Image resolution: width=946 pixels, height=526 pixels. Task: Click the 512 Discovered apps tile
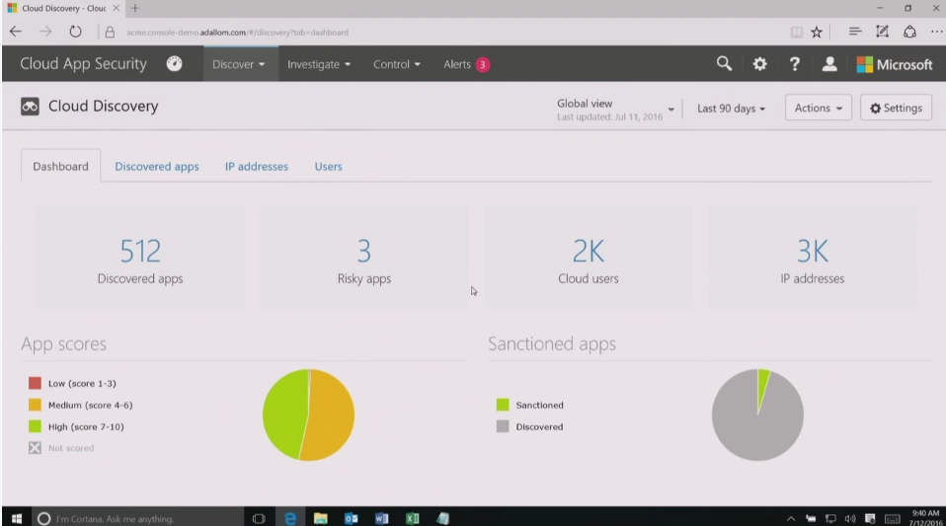coord(140,259)
